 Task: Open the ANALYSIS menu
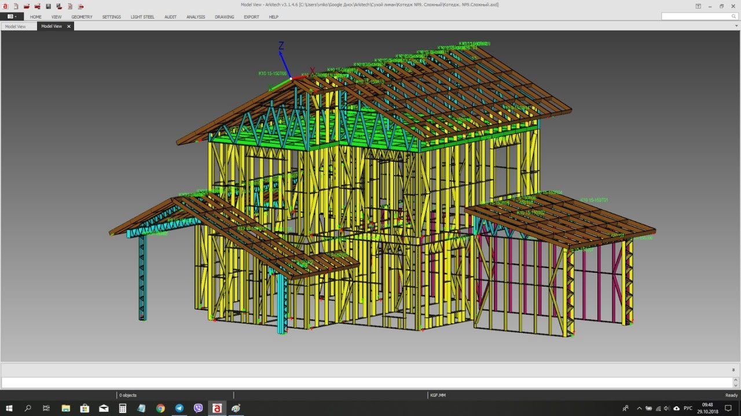196,17
